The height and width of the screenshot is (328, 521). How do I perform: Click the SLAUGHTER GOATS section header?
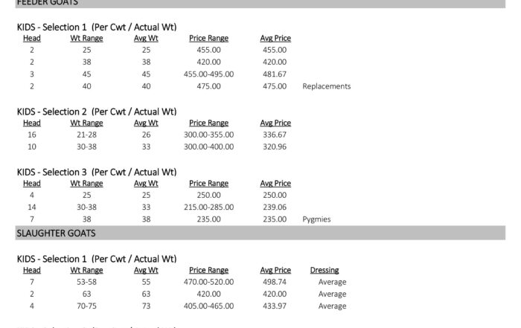click(260, 233)
